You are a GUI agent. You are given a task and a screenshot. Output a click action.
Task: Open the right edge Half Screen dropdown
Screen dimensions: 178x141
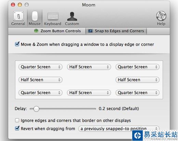tap(137, 80)
